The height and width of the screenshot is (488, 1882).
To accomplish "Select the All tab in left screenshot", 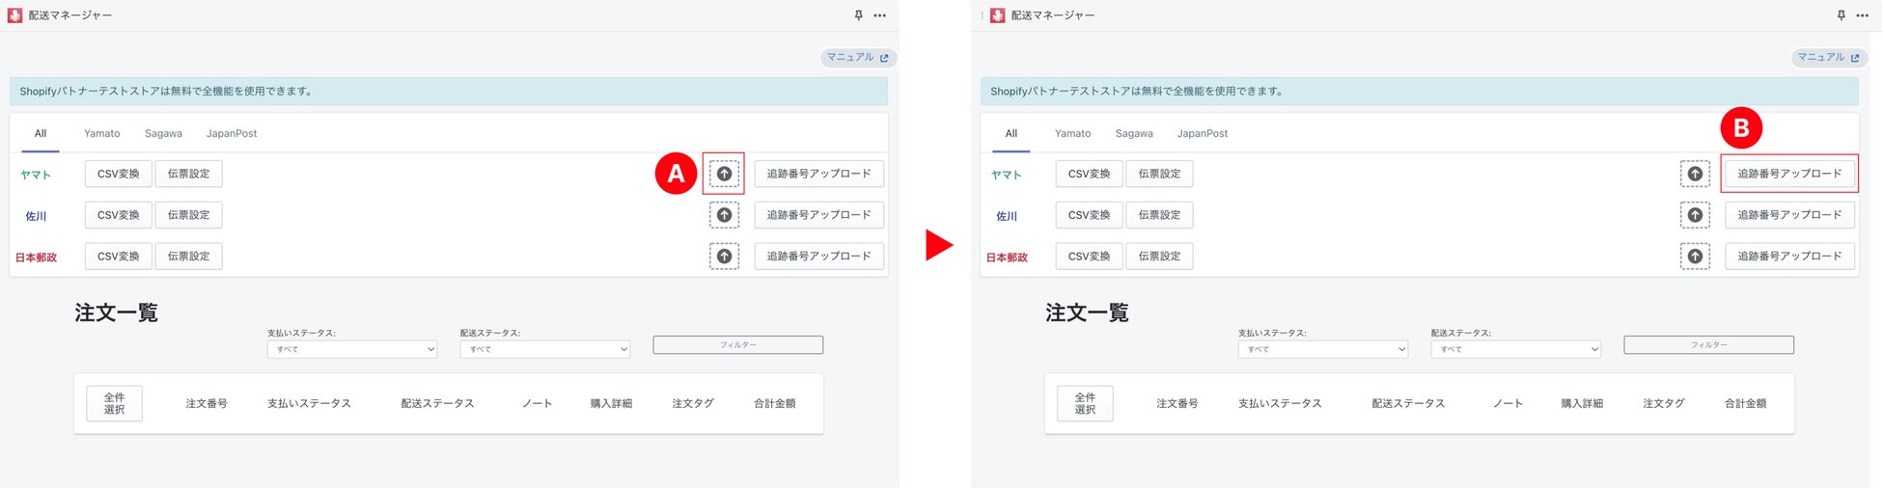I will 41,133.
